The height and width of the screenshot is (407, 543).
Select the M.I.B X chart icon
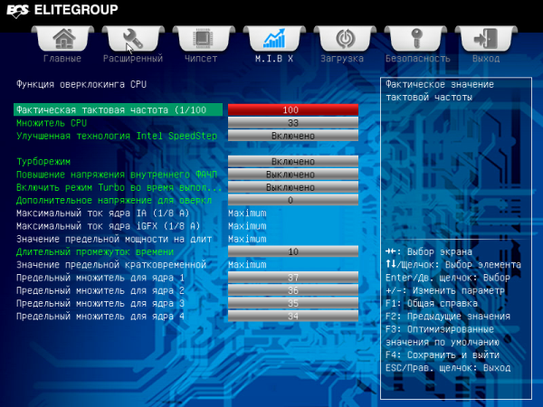point(274,38)
